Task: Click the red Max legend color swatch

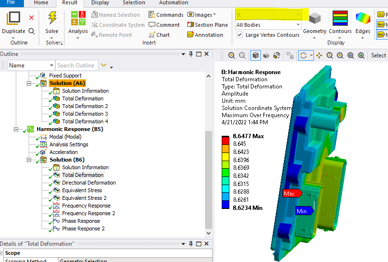Action: tap(226, 140)
